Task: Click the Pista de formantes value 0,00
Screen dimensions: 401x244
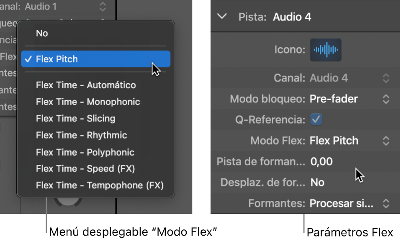Action: (321, 162)
